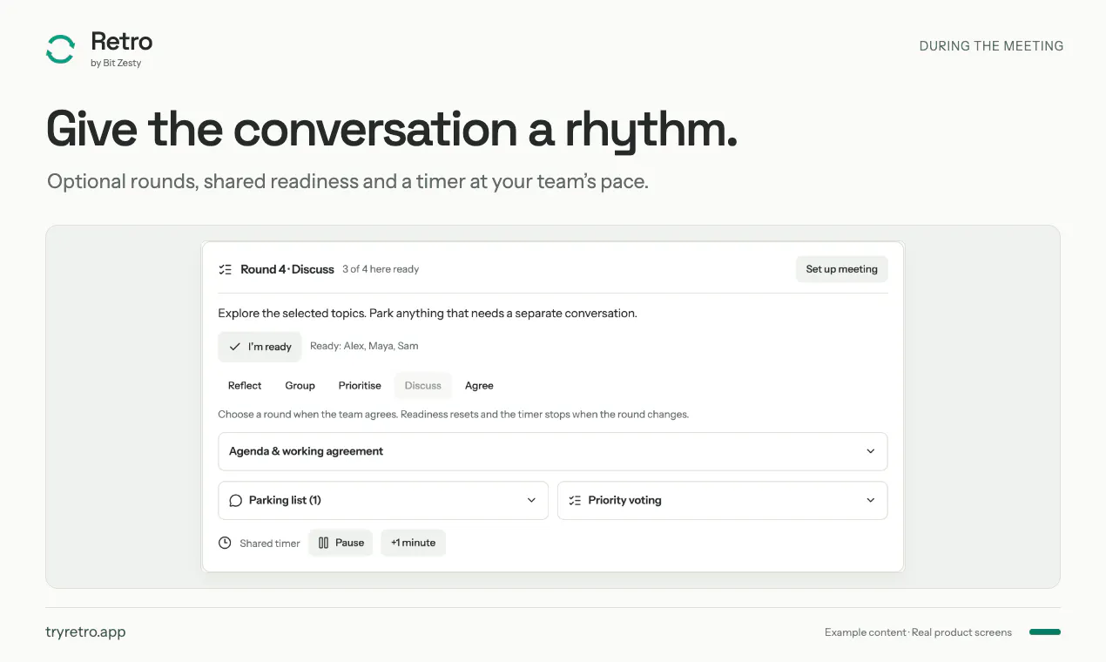
Task: Click the "Give the conversation a rhythm." headline
Action: [392, 129]
